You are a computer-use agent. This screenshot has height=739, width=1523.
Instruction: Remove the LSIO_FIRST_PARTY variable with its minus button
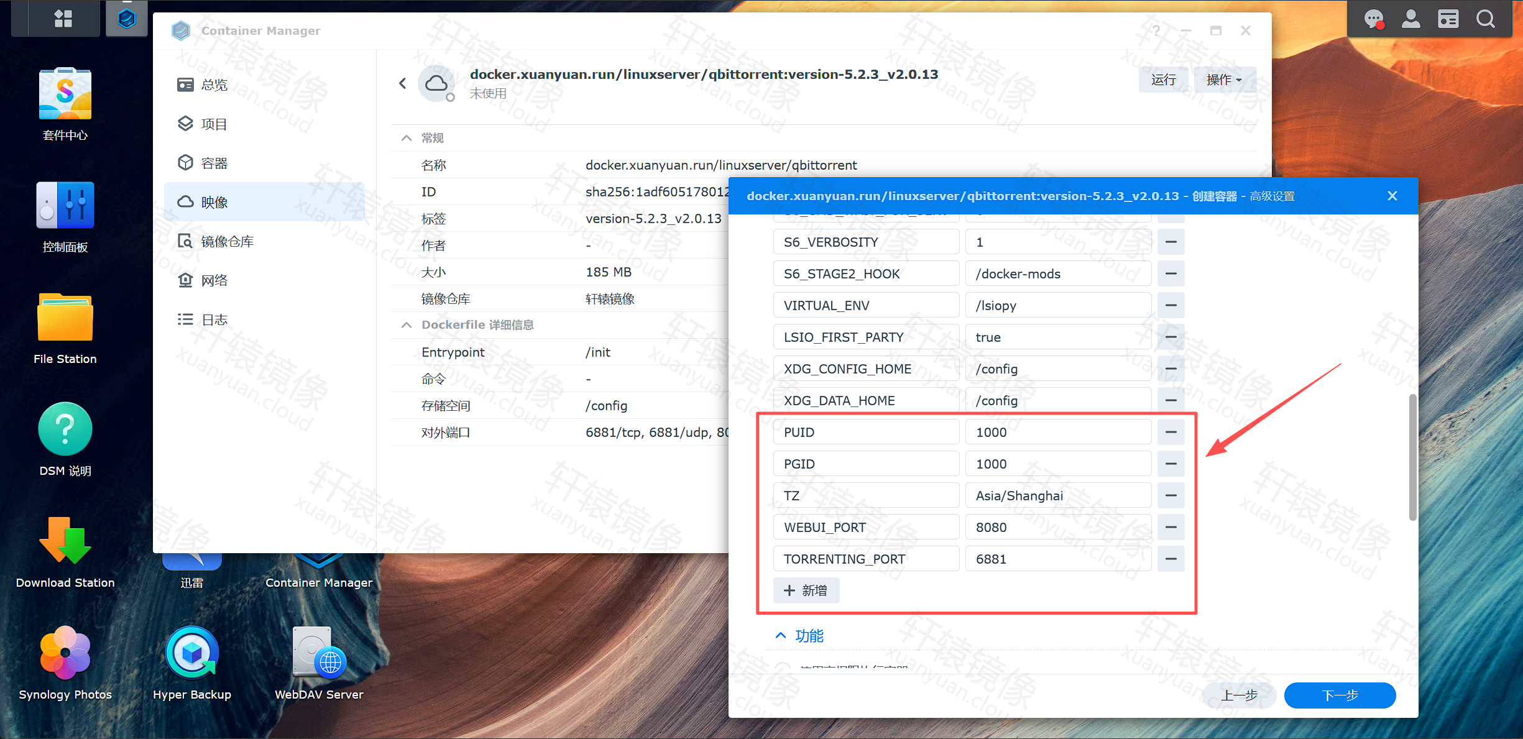1171,337
